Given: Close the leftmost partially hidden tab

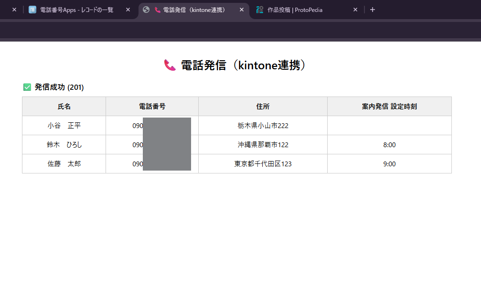Looking at the screenshot, I should [x=14, y=10].
